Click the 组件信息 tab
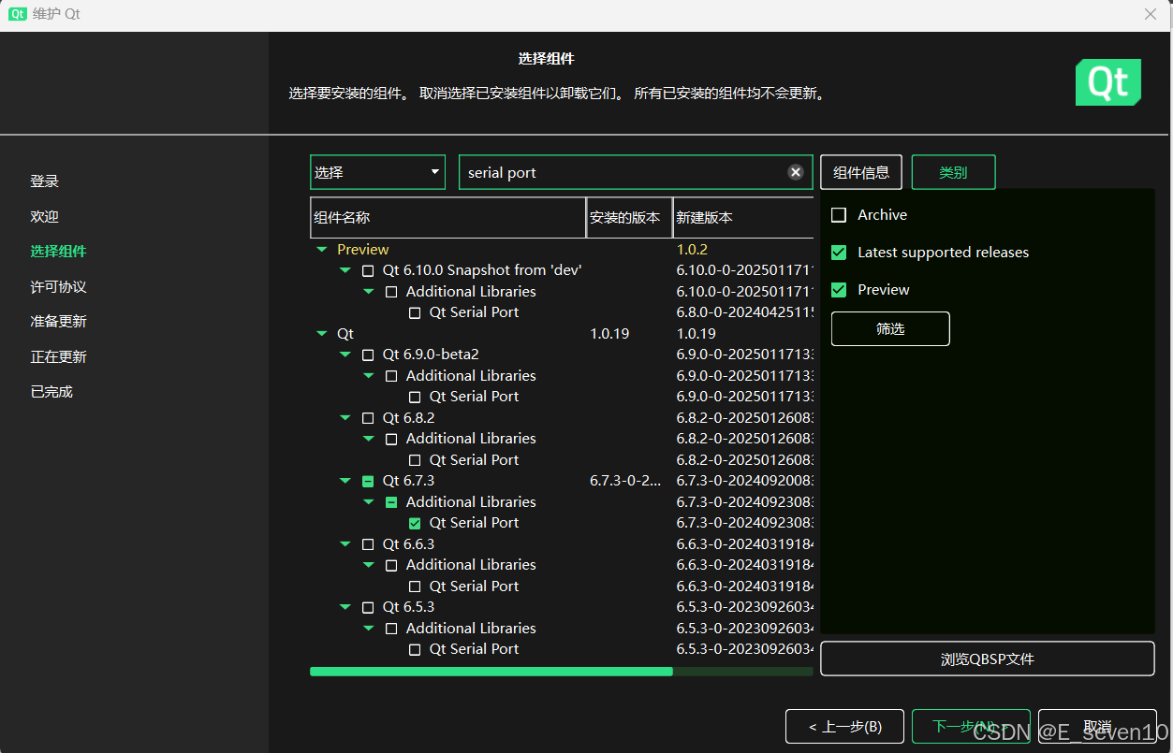 point(860,172)
